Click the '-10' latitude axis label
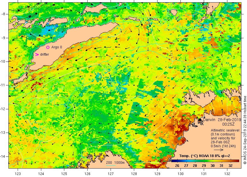The height and width of the screenshot is (177, 247). pyautogui.click(x=3, y=62)
